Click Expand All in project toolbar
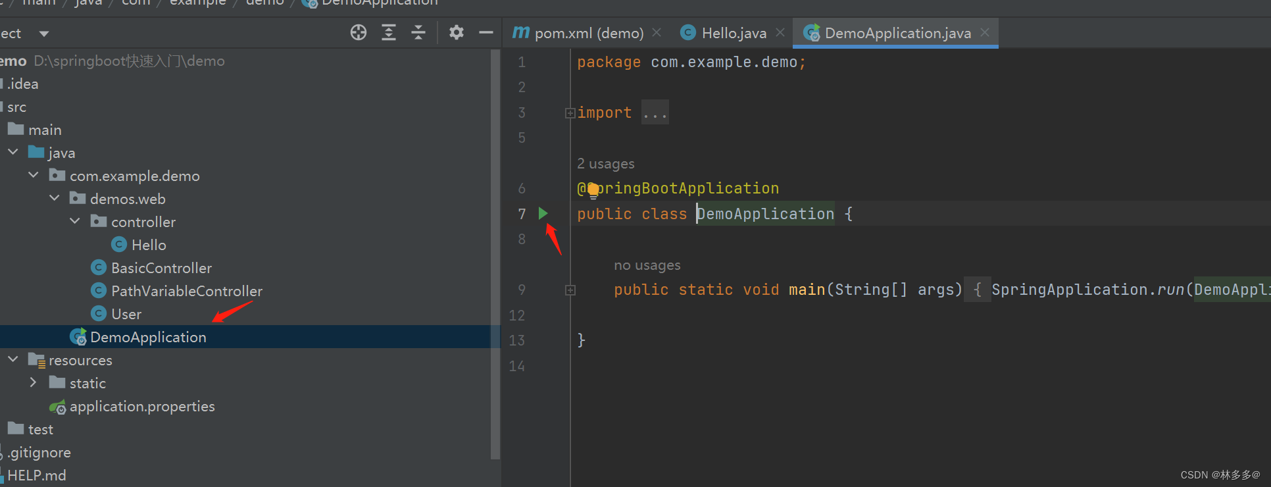The width and height of the screenshot is (1271, 487). tap(389, 32)
